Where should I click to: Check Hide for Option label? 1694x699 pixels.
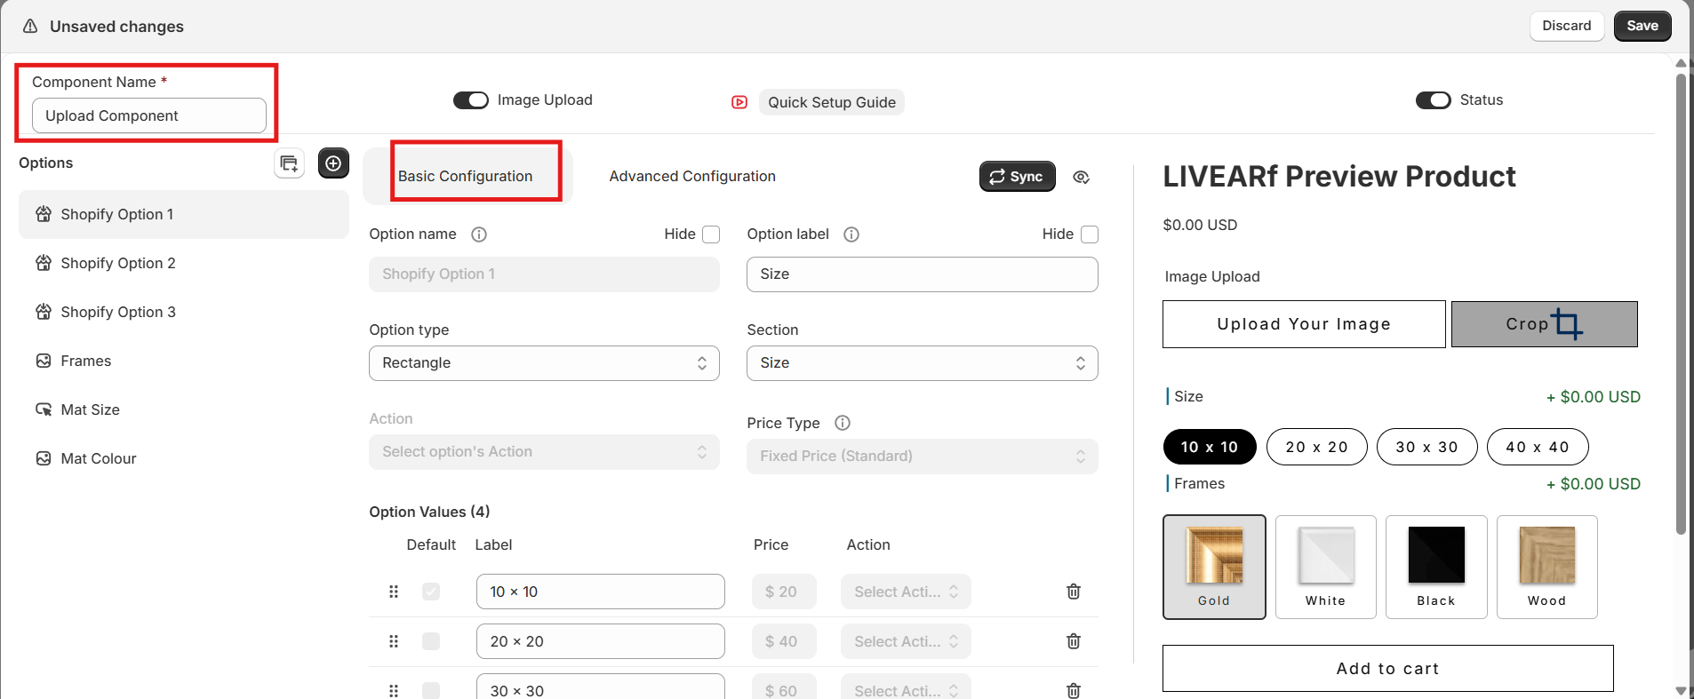point(1090,234)
